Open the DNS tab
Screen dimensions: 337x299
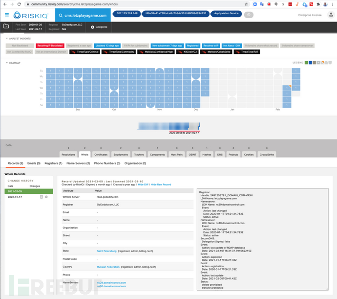tap(220, 155)
